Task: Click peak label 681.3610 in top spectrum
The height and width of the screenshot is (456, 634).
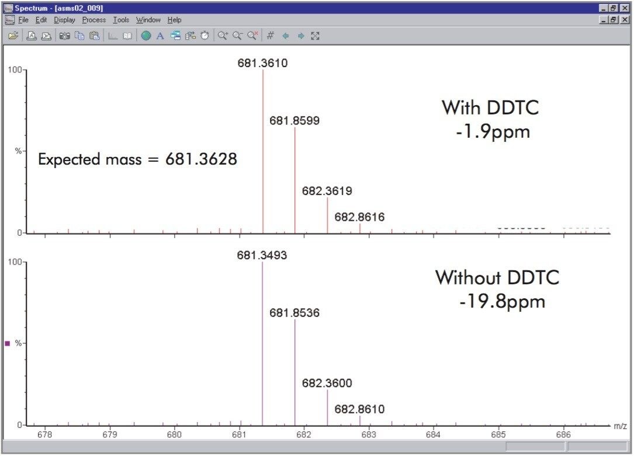Action: click(x=262, y=63)
